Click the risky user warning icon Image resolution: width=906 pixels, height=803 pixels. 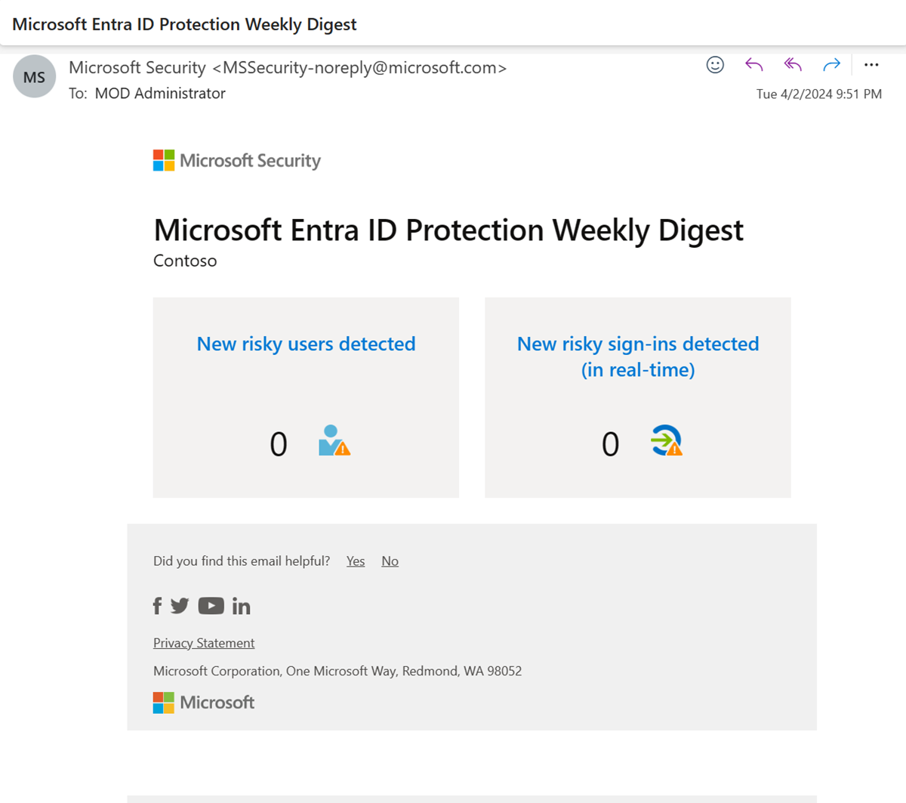tap(334, 440)
